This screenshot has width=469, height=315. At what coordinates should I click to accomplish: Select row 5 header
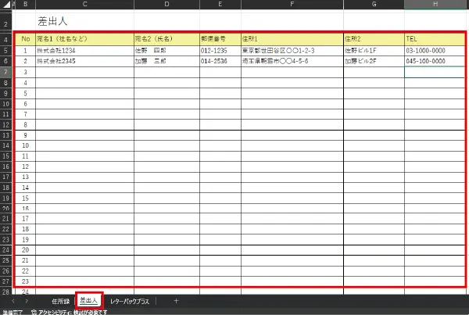pos(5,50)
